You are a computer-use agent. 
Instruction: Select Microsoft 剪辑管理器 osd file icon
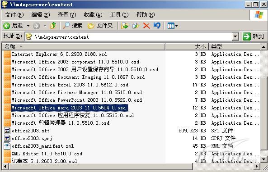(7, 123)
